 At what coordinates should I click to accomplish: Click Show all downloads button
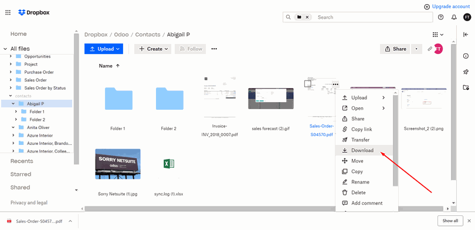(450, 221)
